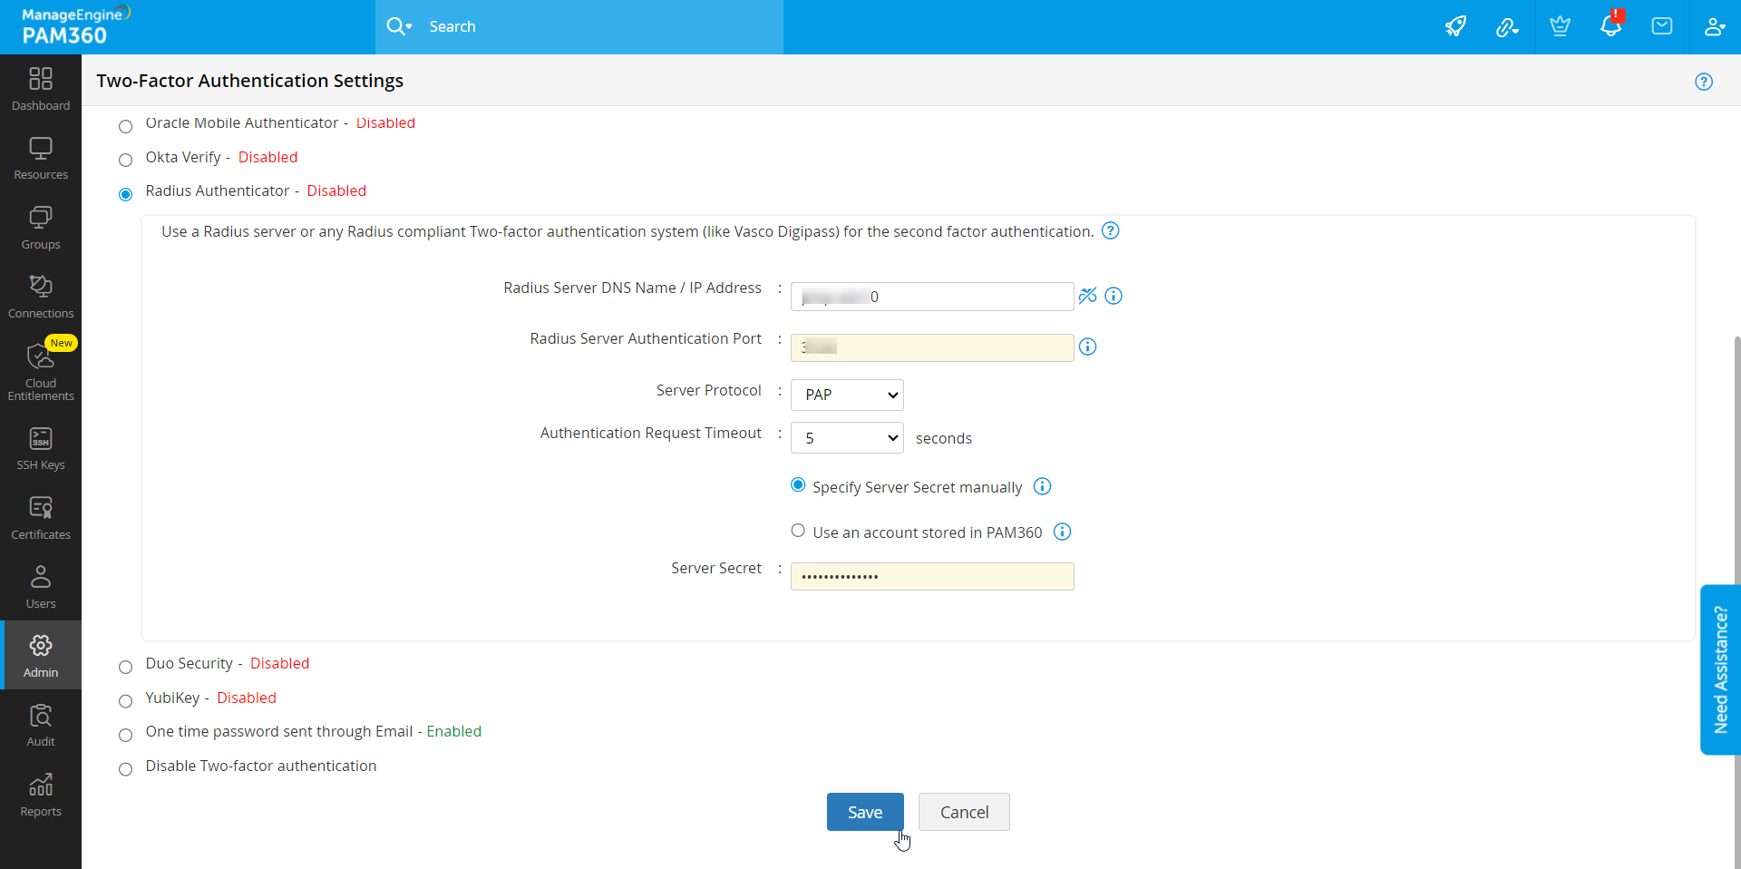1741x869 pixels.
Task: Click the help icon beside page title
Action: click(1704, 82)
